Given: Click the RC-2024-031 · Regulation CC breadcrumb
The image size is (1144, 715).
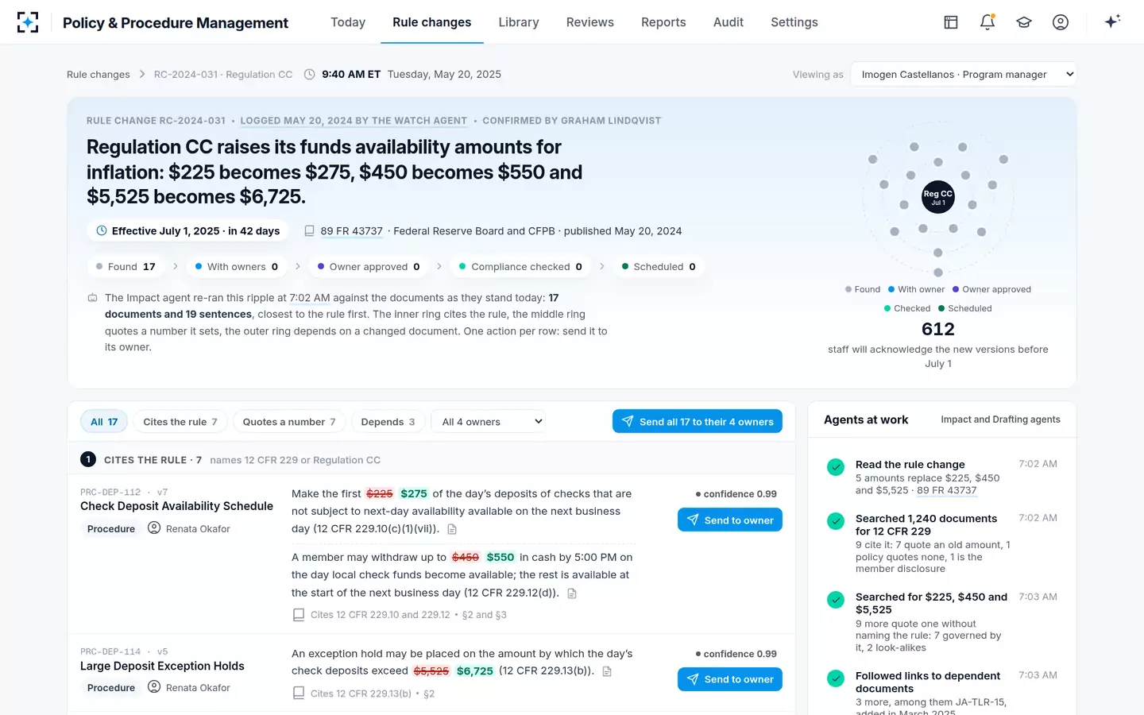Looking at the screenshot, I should pyautogui.click(x=223, y=75).
